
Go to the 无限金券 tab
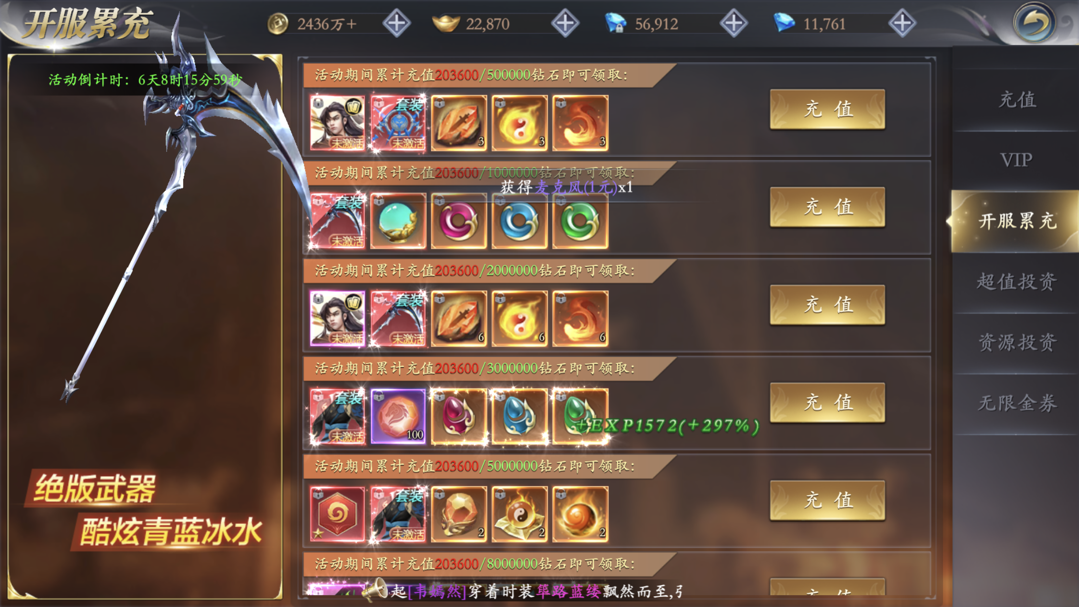(x=1016, y=403)
